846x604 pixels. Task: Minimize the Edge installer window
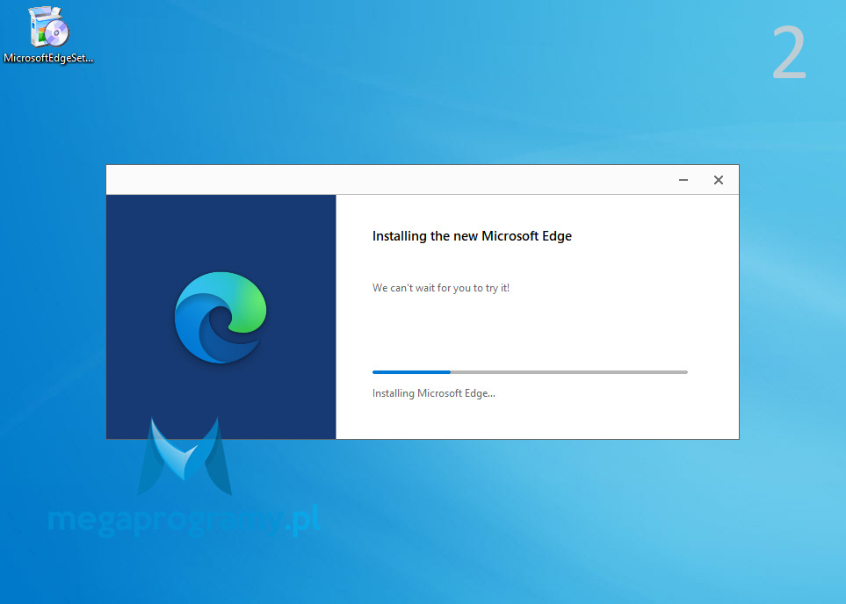(683, 180)
